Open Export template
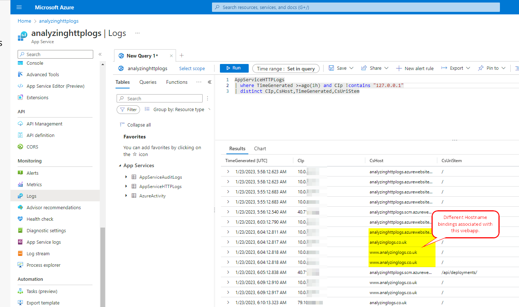The image size is (519, 307). (x=43, y=303)
